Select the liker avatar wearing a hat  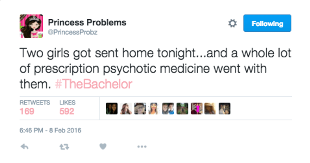[x=140, y=109]
